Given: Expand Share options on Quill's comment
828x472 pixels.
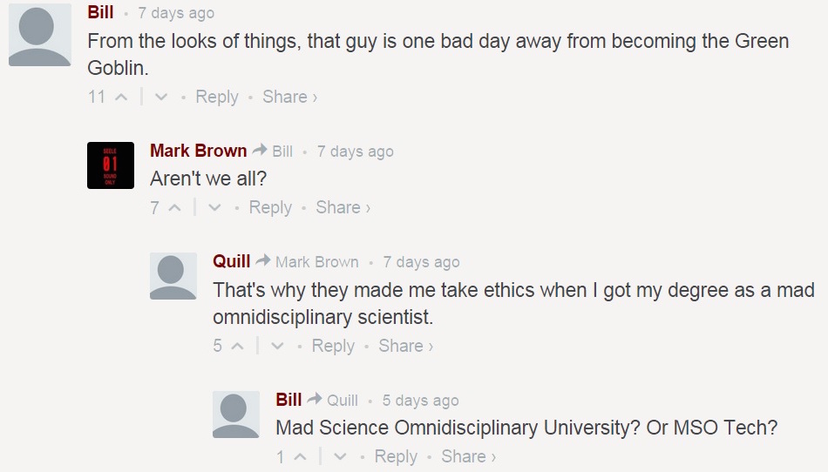Looking at the screenshot, I should (x=405, y=346).
